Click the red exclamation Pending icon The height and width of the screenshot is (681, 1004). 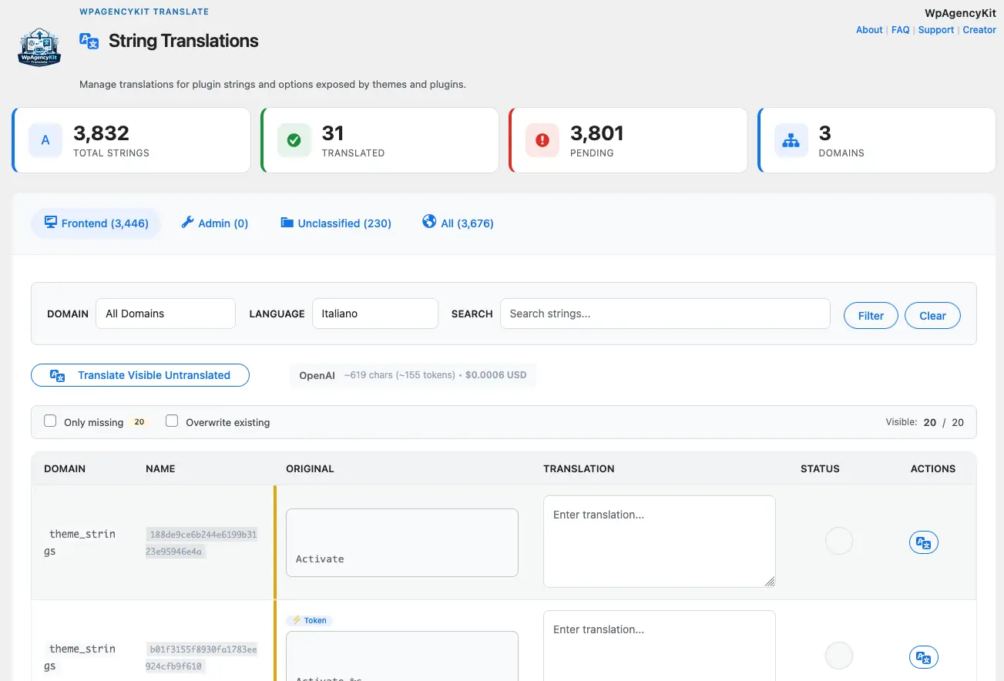click(542, 140)
